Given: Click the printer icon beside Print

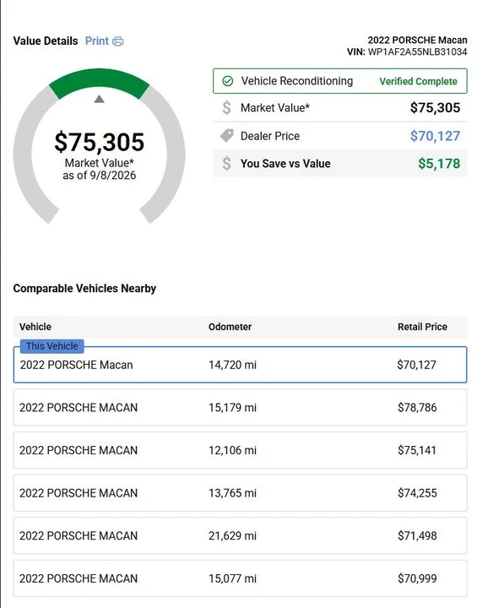Looking at the screenshot, I should tap(118, 41).
